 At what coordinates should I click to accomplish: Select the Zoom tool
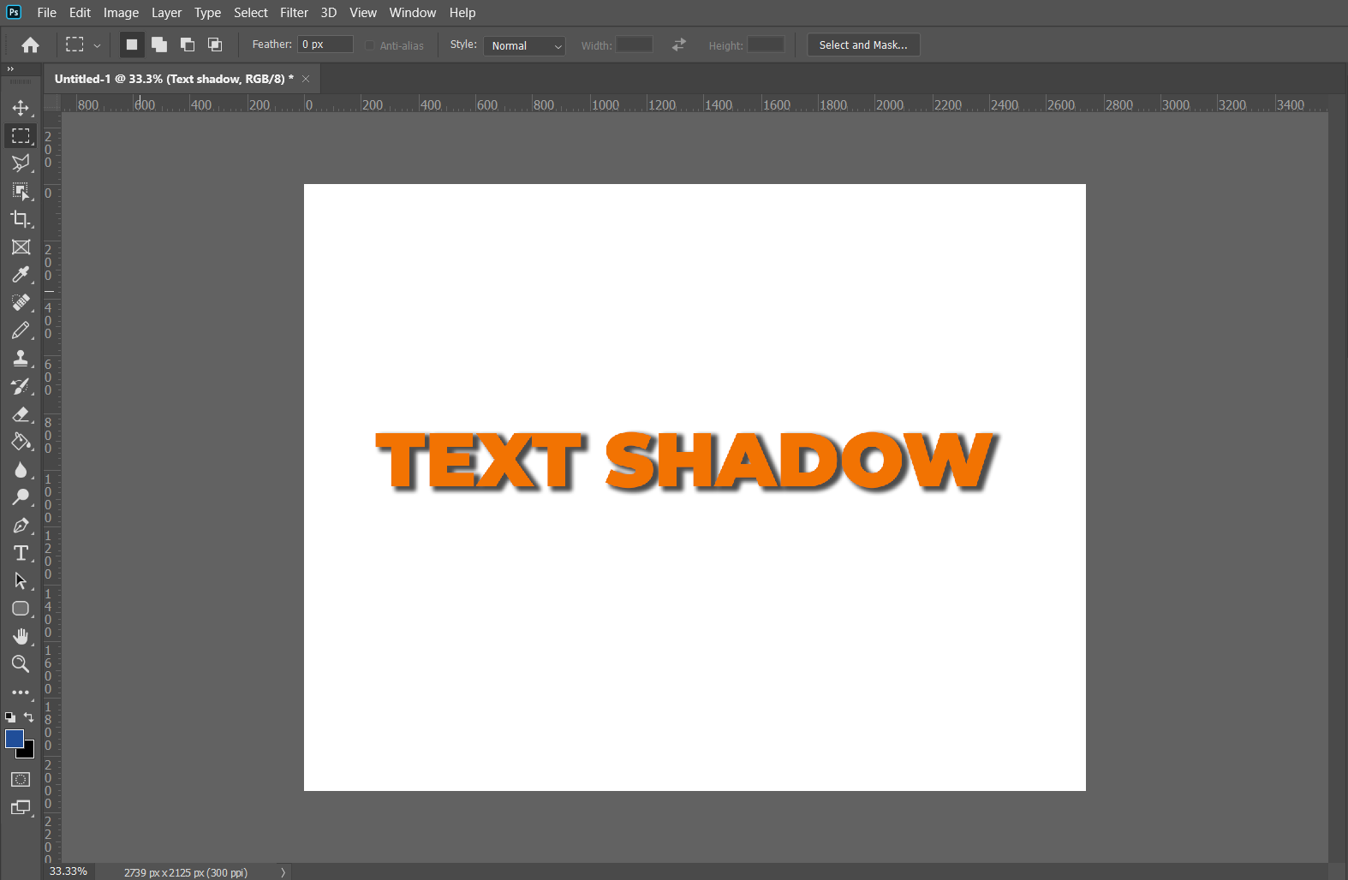click(21, 664)
